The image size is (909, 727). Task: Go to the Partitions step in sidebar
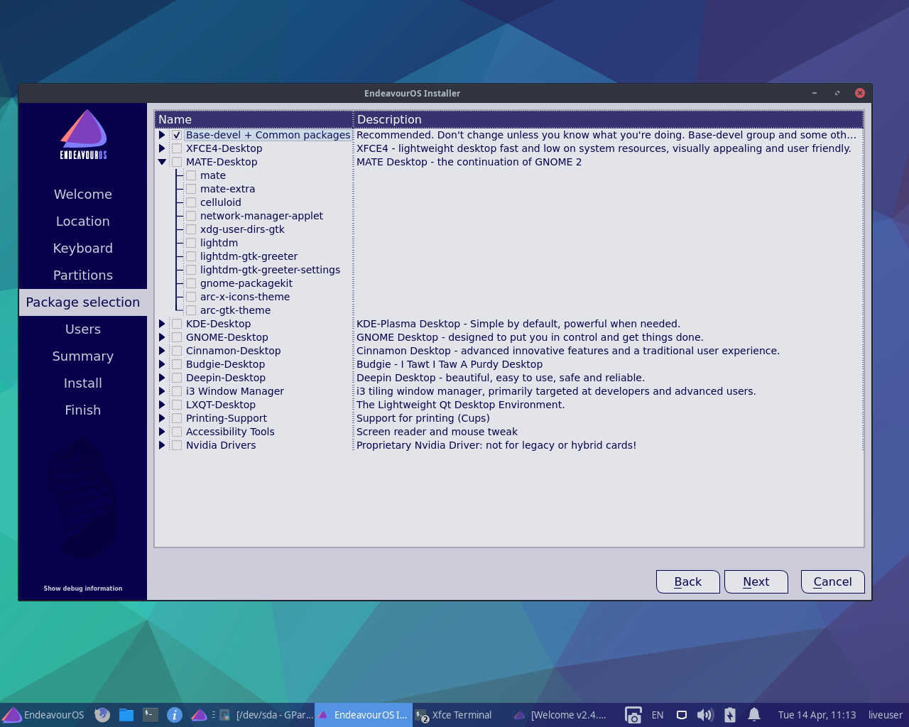pos(83,275)
